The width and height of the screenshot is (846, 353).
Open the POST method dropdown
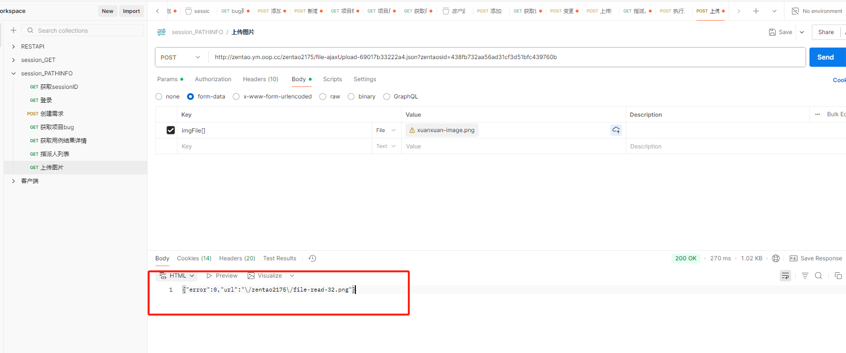pos(181,57)
